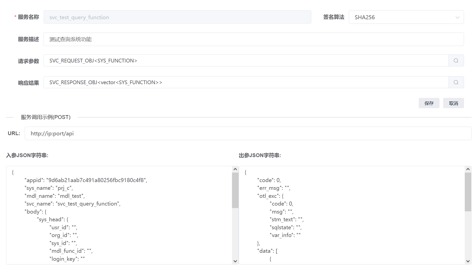This screenshot has width=476, height=267.
Task: Focus the 请求参数 text field
Action: tap(246, 60)
